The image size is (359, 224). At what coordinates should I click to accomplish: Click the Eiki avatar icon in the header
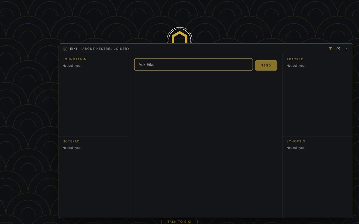[65, 49]
